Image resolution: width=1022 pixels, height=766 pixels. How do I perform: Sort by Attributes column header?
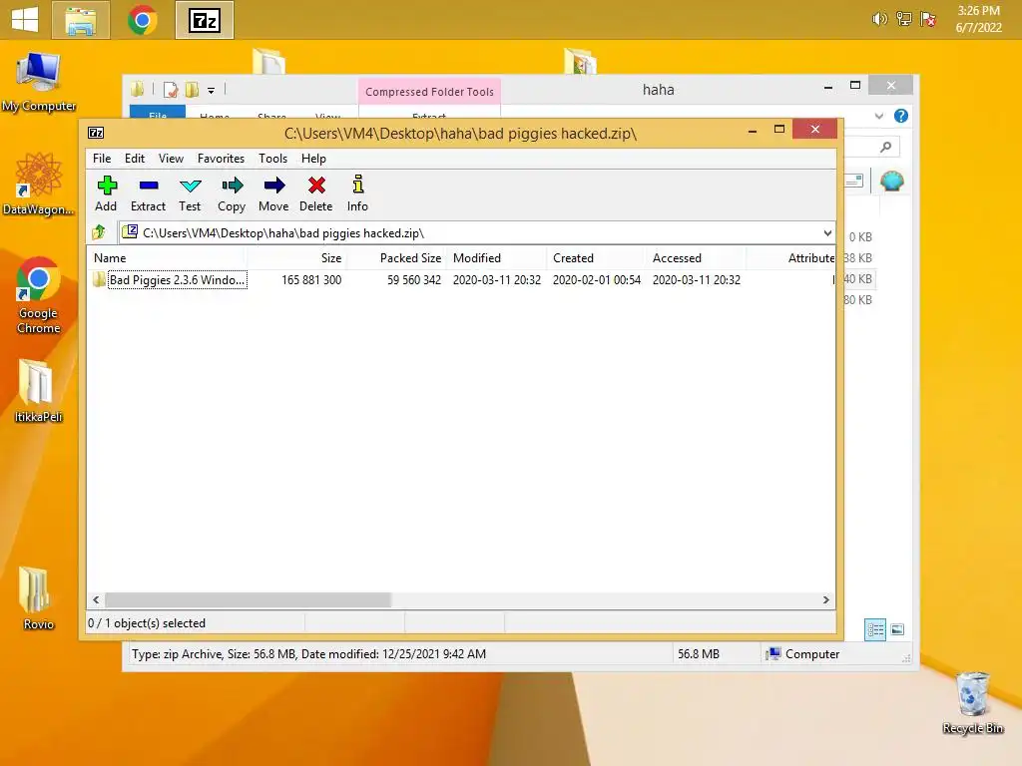click(790, 258)
